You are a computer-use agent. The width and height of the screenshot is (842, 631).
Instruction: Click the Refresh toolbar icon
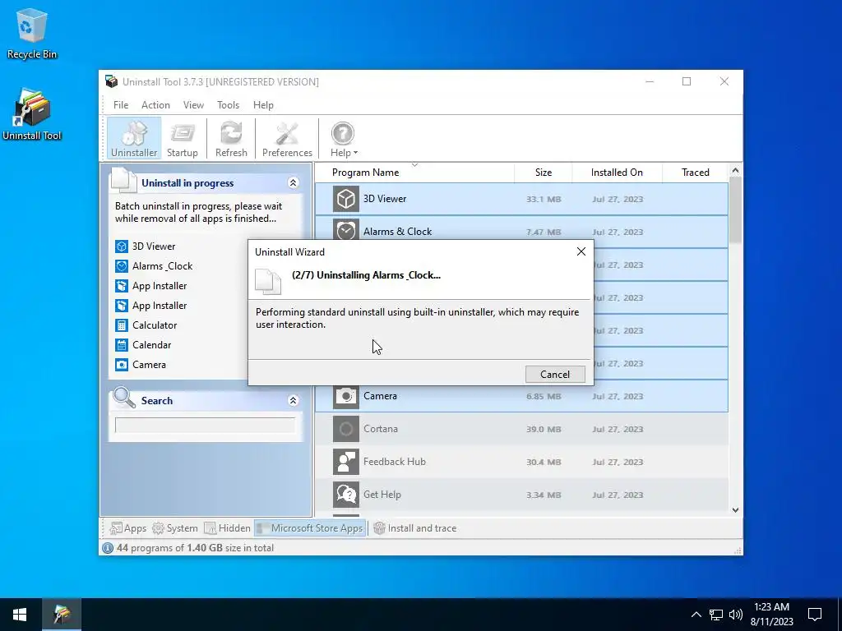click(x=231, y=139)
